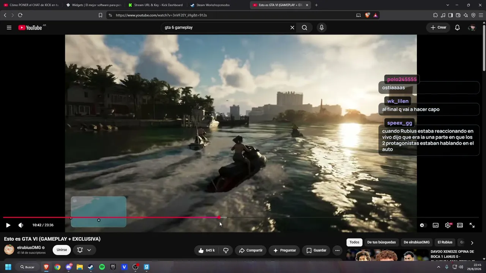Viewport: 486px width, 273px height.
Task: Open a new browser tab
Action: pos(316,5)
